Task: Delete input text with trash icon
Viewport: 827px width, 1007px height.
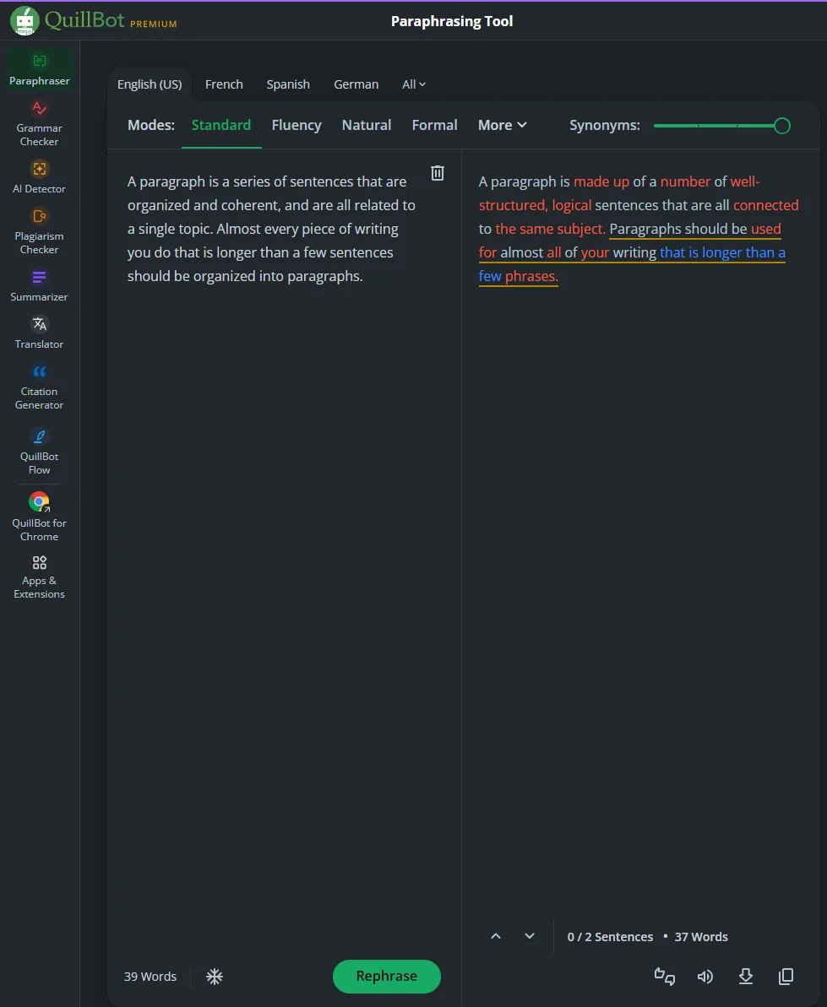Action: [x=438, y=173]
